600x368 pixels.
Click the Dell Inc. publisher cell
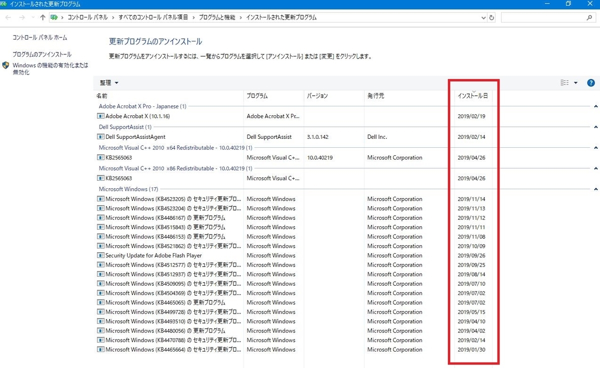pyautogui.click(x=377, y=137)
